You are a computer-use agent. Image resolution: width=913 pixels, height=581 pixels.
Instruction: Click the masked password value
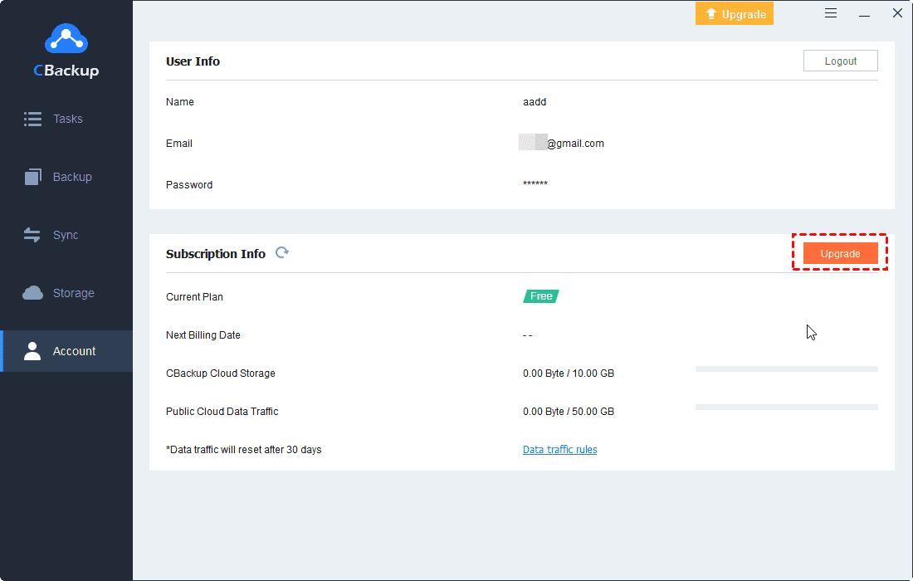(x=535, y=184)
